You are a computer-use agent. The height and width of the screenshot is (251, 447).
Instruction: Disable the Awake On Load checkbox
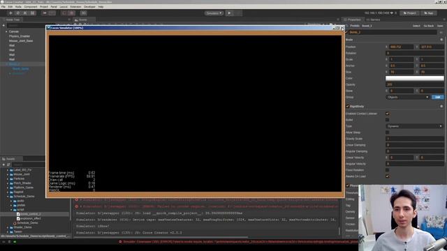pos(387,176)
